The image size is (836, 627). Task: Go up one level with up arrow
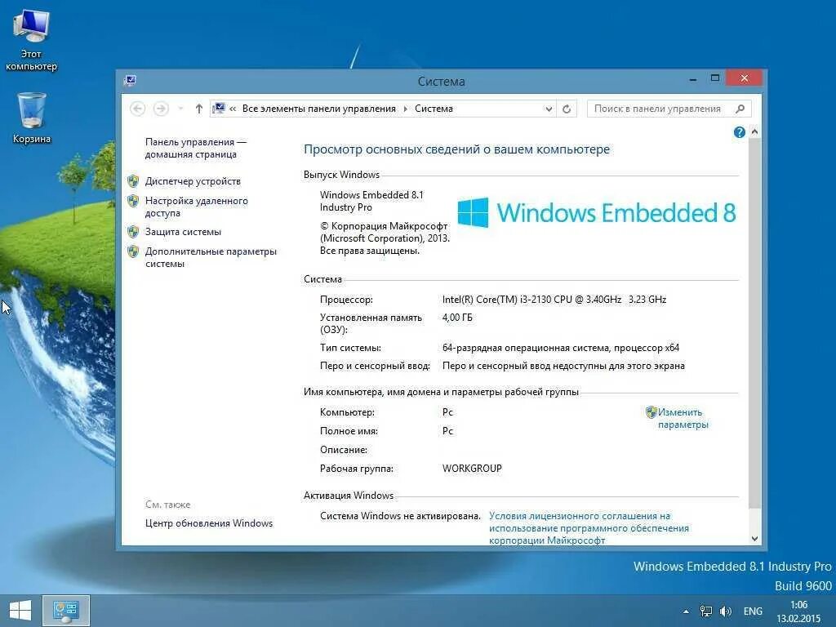point(199,109)
